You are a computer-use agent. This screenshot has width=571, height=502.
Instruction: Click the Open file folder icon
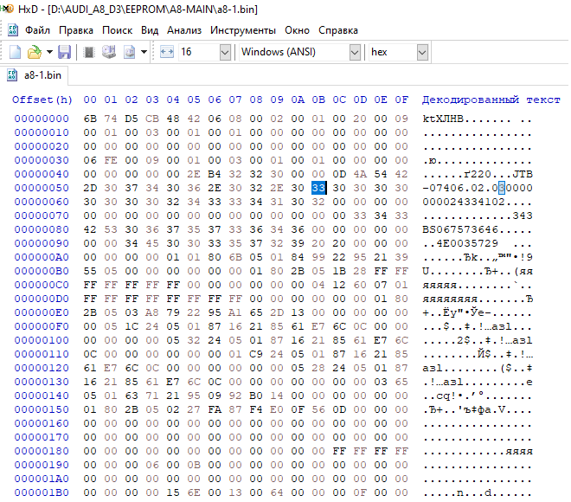(33, 53)
